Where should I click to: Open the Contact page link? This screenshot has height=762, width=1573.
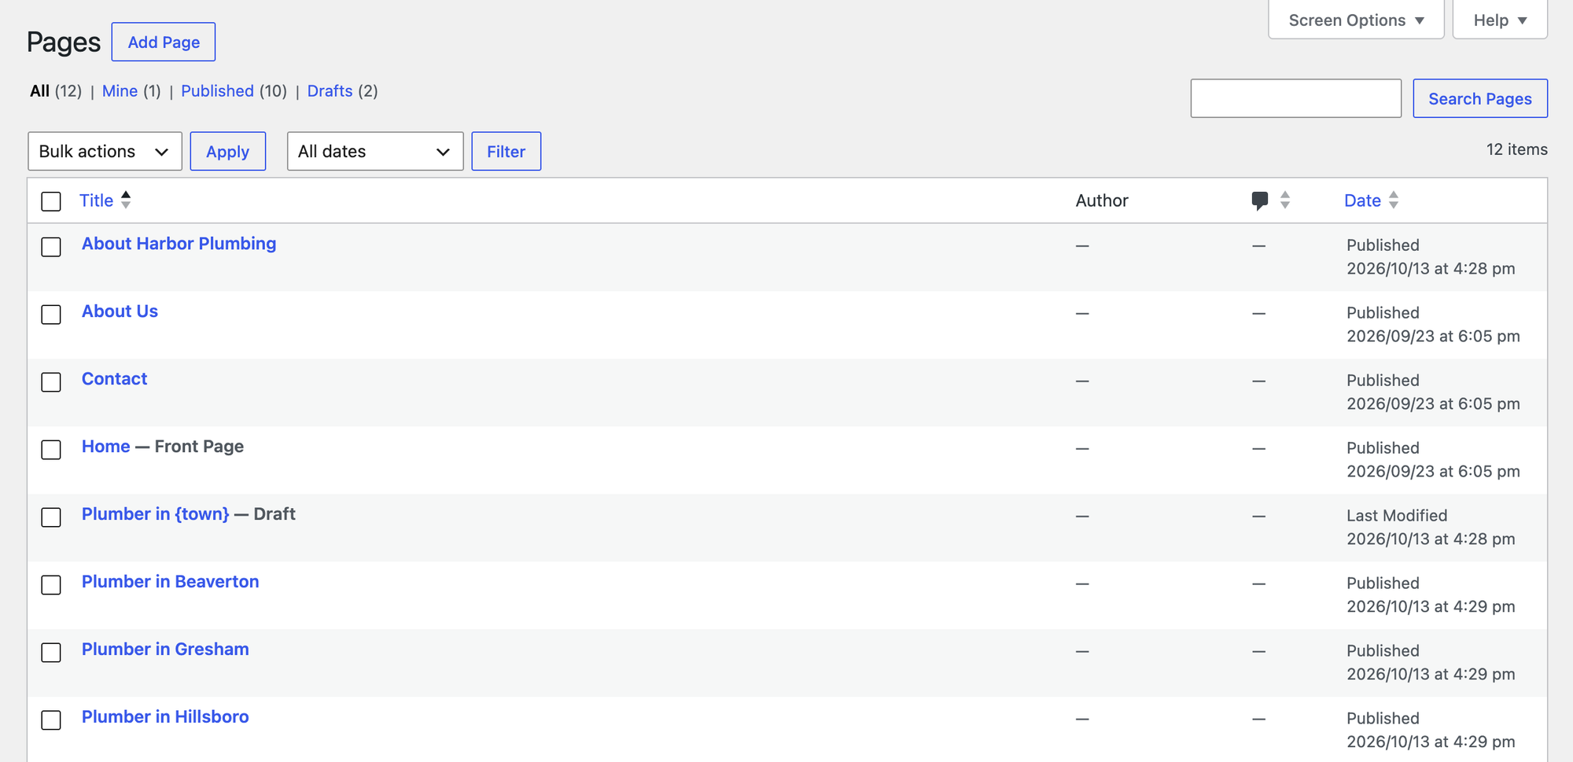[x=114, y=379]
